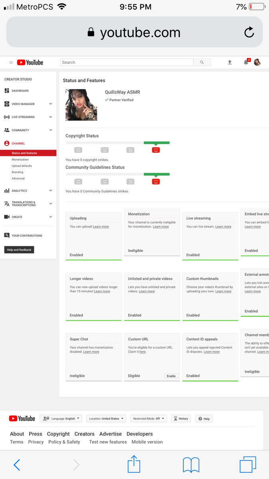Open the Mobile version footer link
269x479 pixels.
[x=147, y=442]
